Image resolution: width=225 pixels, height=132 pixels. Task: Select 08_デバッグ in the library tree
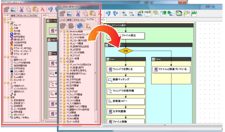coord(75,55)
